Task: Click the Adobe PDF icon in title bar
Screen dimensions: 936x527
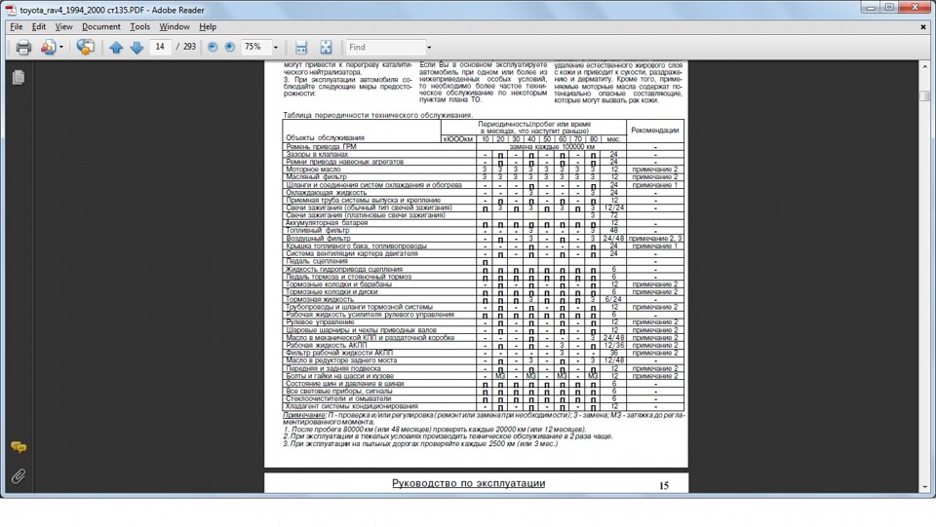Action: click(11, 10)
